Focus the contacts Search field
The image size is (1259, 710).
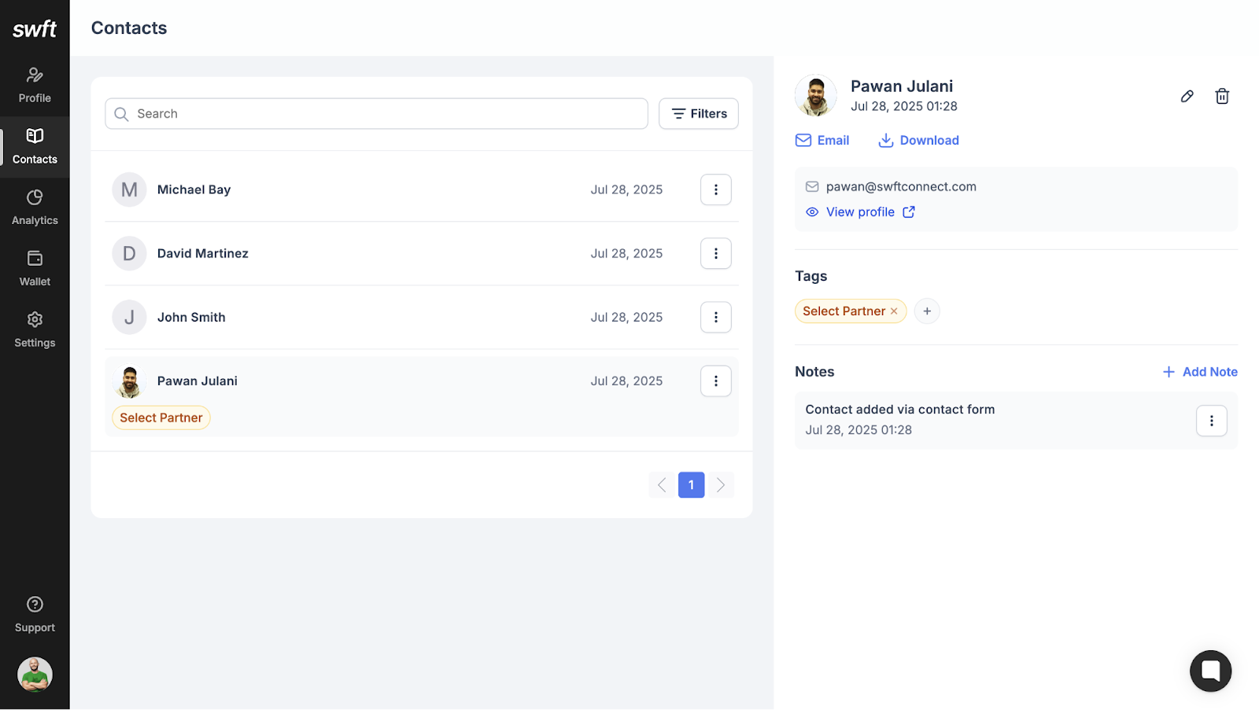(x=376, y=114)
